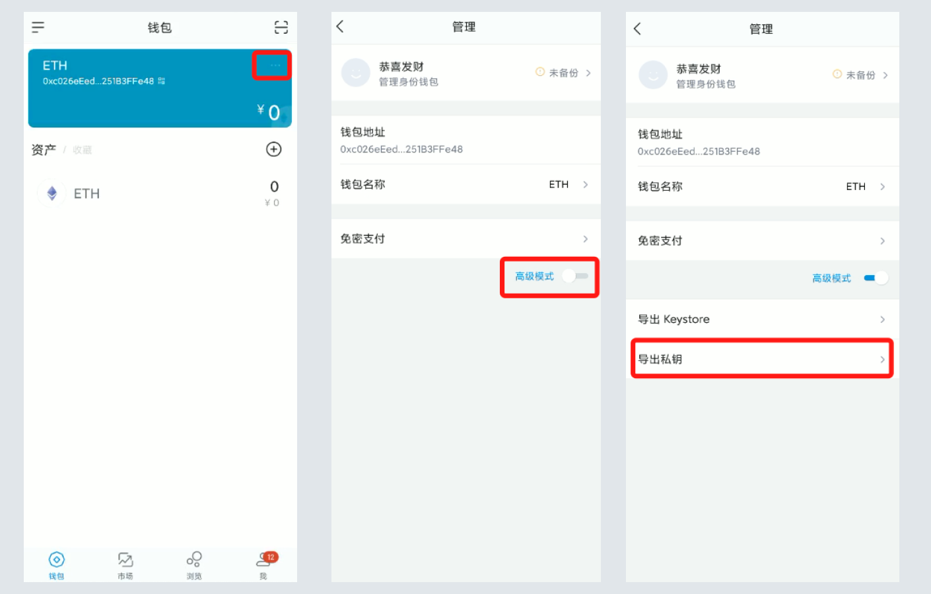Viewport: 931px width, 594px height.
Task: Open 未备份 chevron in right screen
Action: (x=885, y=75)
